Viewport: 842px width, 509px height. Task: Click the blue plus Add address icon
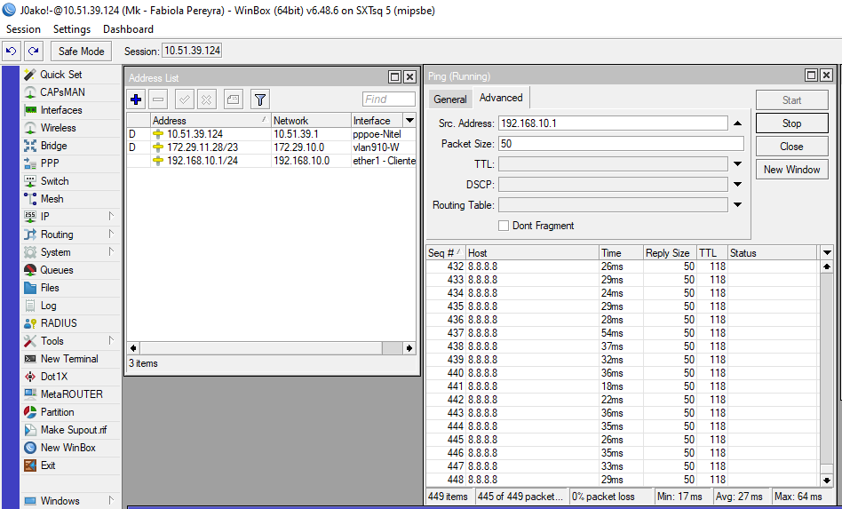pos(136,99)
